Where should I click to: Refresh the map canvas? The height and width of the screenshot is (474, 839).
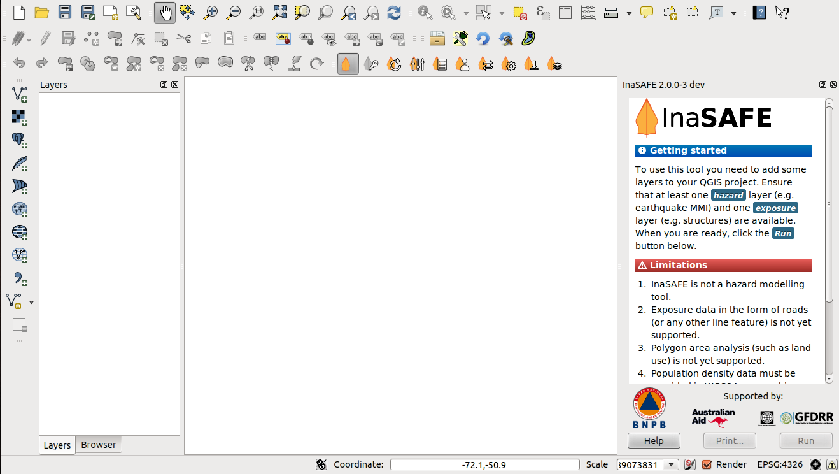(394, 12)
